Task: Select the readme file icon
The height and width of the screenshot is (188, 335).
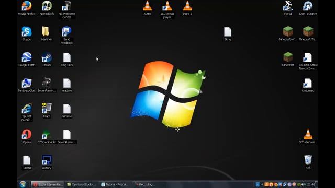Action: coord(66,85)
